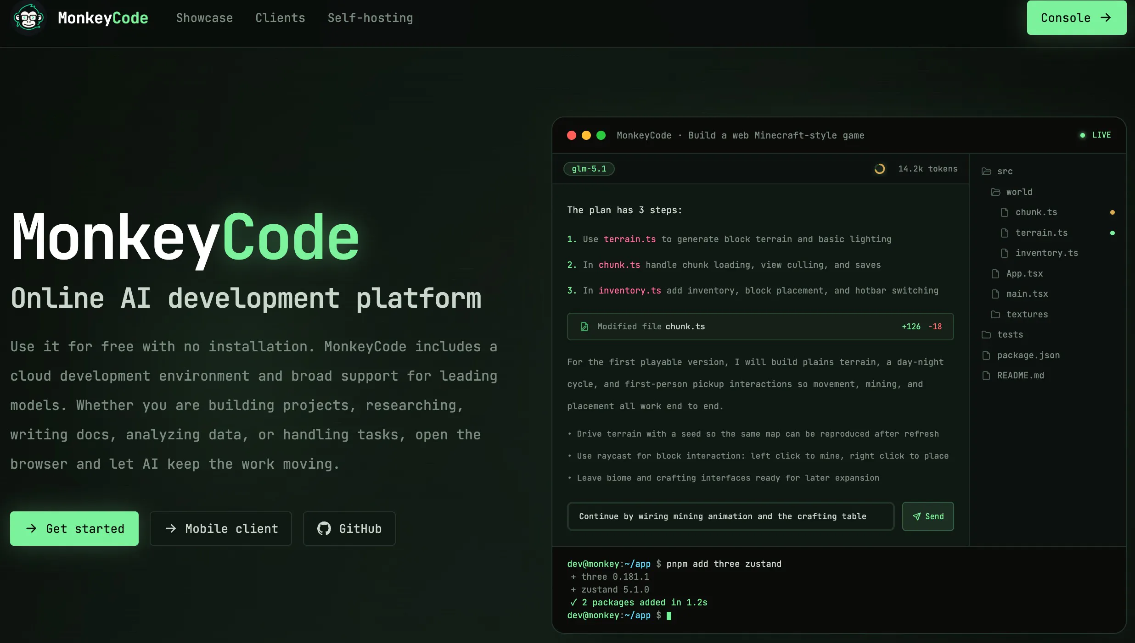Viewport: 1135px width, 643px height.
Task: Open terrain.ts in the file tree
Action: click(1041, 233)
